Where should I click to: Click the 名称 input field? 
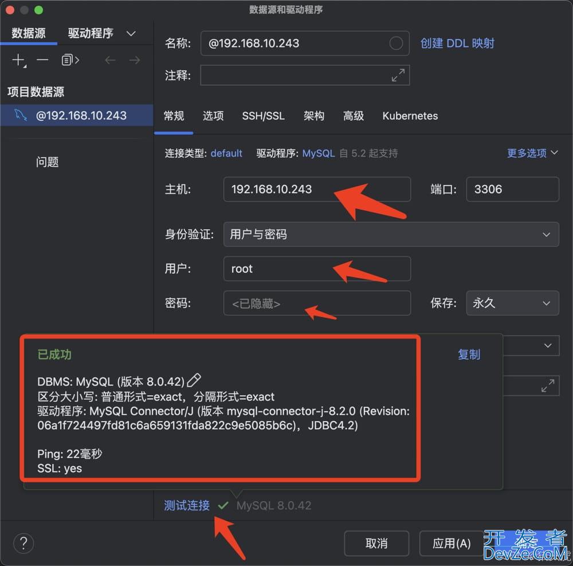point(305,43)
